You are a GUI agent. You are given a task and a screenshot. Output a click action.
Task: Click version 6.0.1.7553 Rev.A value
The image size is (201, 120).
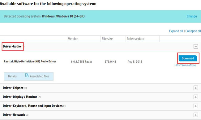81,62
